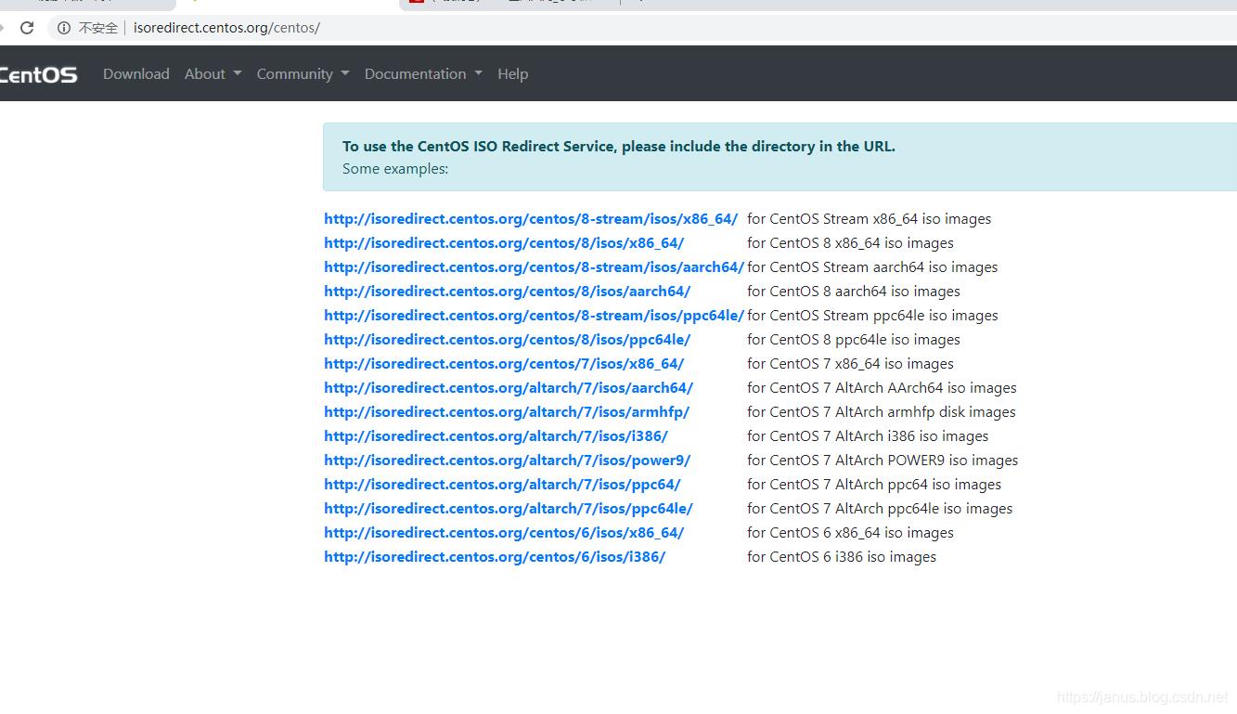Click text 'for CentOS 7 AltArch i386 iso images'
1237x714 pixels.
click(868, 436)
